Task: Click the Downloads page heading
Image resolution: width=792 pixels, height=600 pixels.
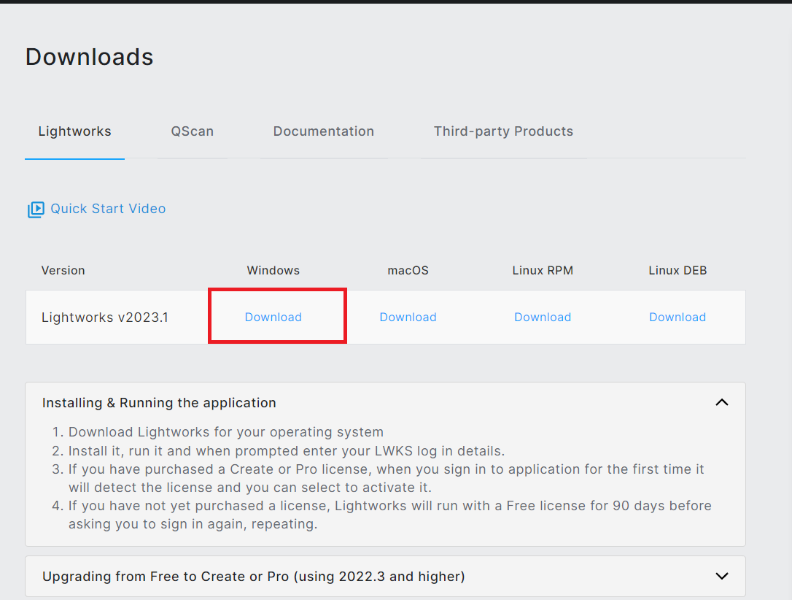Action: point(89,56)
